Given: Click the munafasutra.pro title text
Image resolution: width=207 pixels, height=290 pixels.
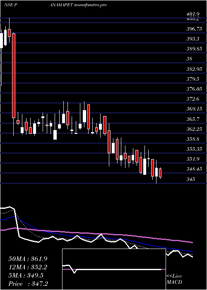Looking at the screenshot, I should [90, 5].
